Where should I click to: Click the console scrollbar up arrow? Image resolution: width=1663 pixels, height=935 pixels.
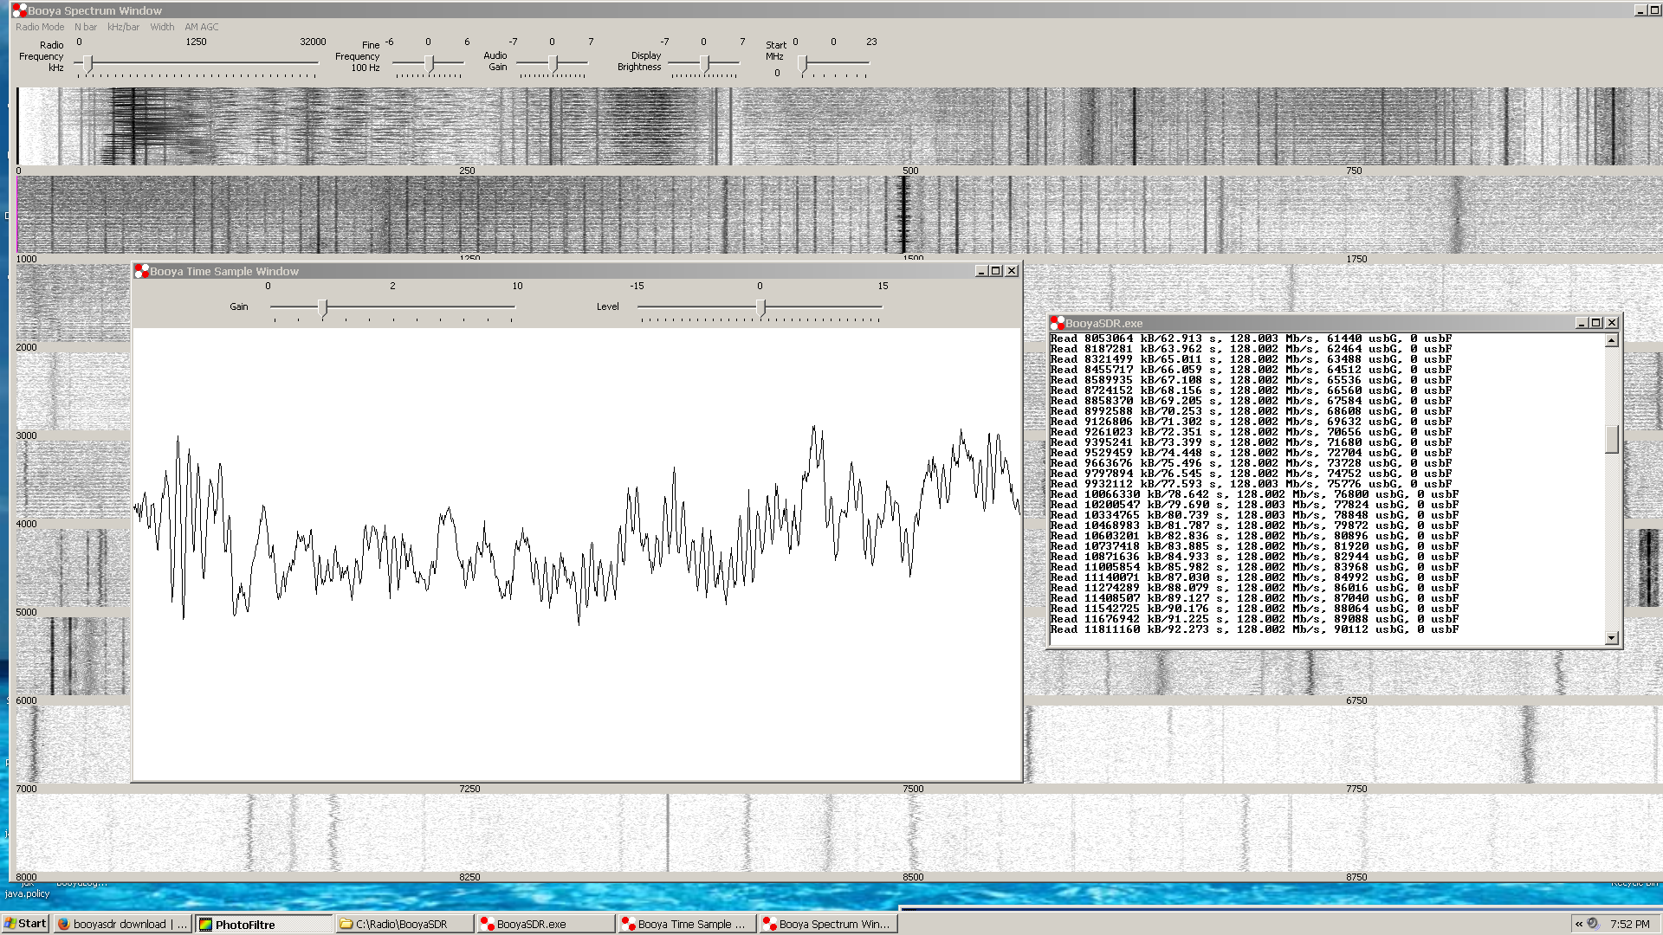click(x=1612, y=340)
